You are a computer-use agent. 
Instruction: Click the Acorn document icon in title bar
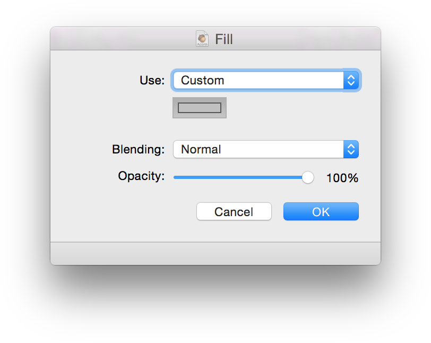point(202,39)
